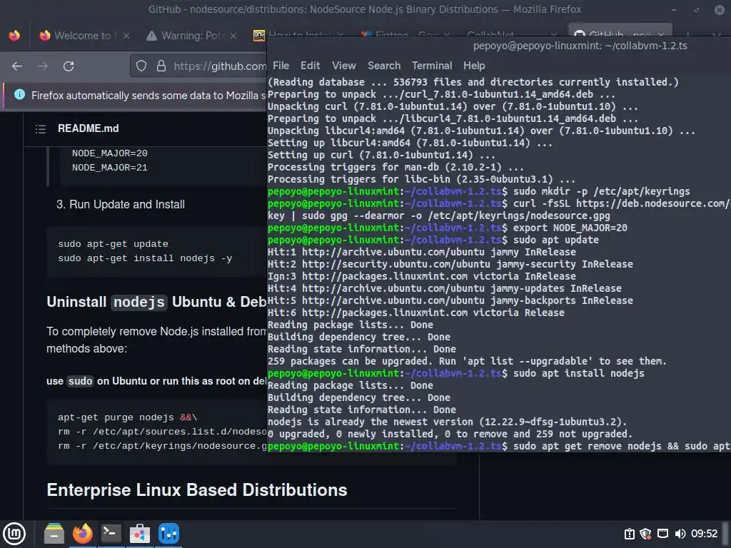731x548 pixels.
Task: Click '3. Run Update and Install' step text
Action: [120, 205]
